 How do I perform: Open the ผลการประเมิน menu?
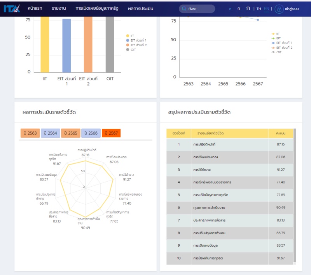click(140, 9)
